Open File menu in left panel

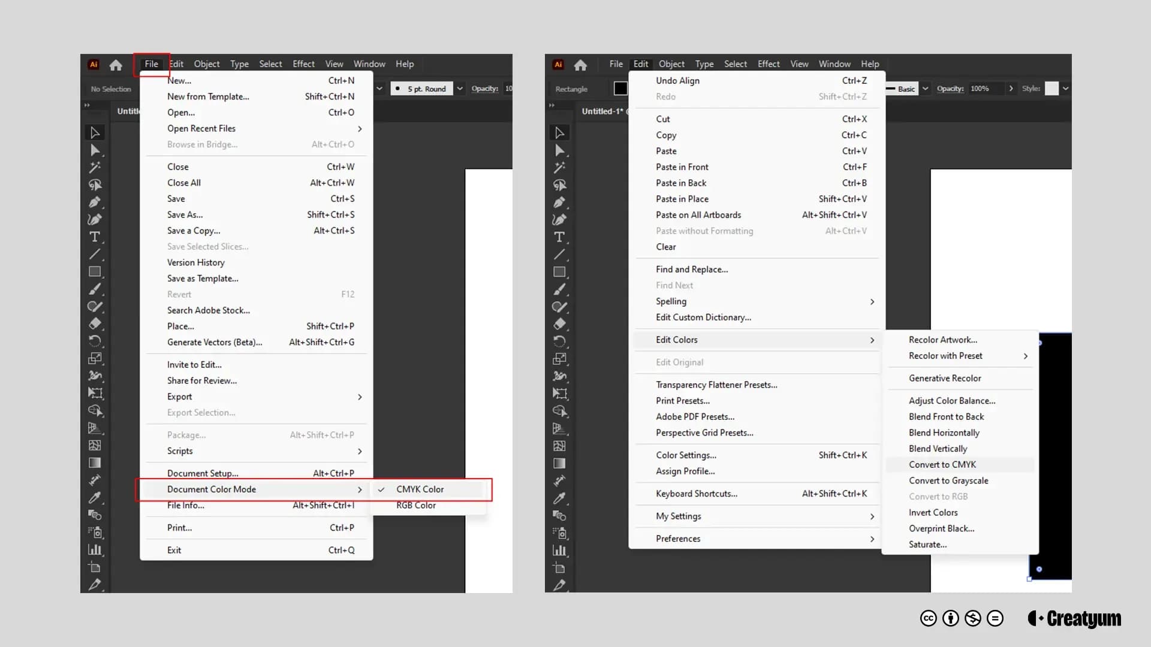click(150, 63)
